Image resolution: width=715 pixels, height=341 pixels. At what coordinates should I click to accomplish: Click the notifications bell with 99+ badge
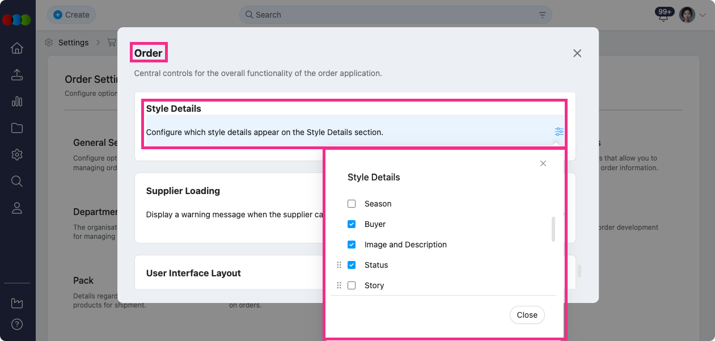click(663, 16)
